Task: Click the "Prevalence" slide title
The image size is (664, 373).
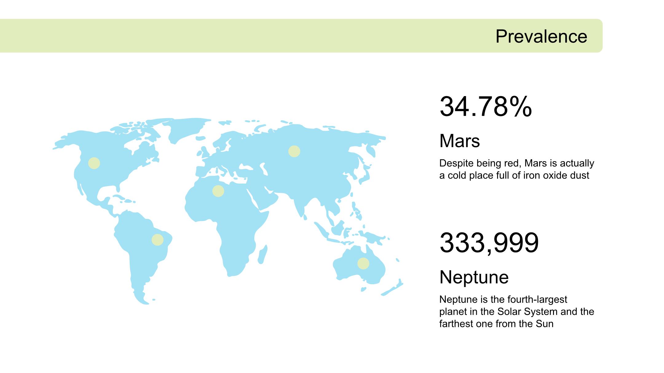Action: pos(541,37)
